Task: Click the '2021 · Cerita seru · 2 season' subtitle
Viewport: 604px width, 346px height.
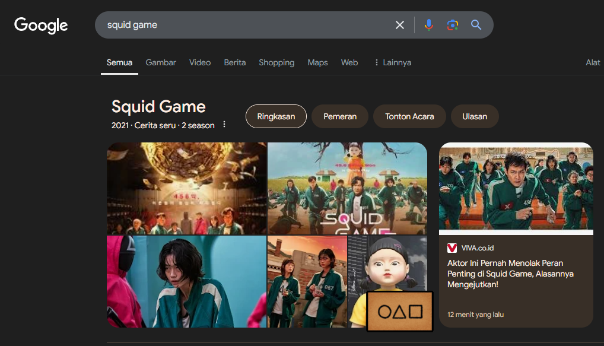Action: click(x=163, y=126)
